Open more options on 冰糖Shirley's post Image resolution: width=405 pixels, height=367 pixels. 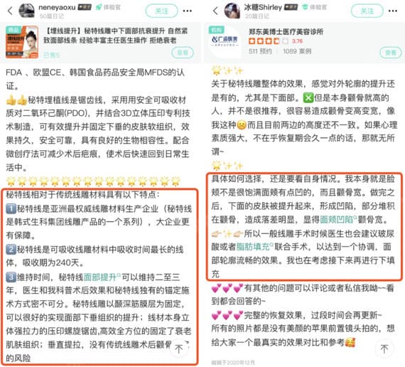click(x=393, y=11)
